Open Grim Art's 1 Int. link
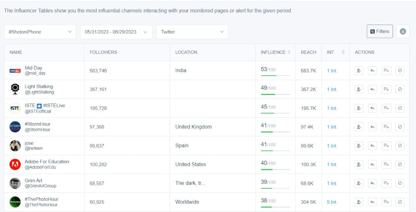The image size is (416, 212). point(332,183)
